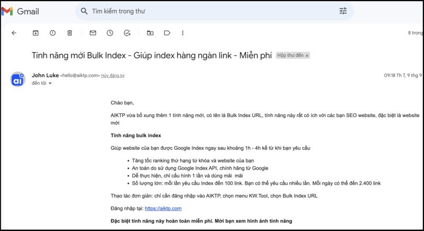Click "Đặc biệt tính năng này hoàn toàn miễn phí"
Image resolution: width=424 pixels, height=231 pixels.
click(201, 221)
